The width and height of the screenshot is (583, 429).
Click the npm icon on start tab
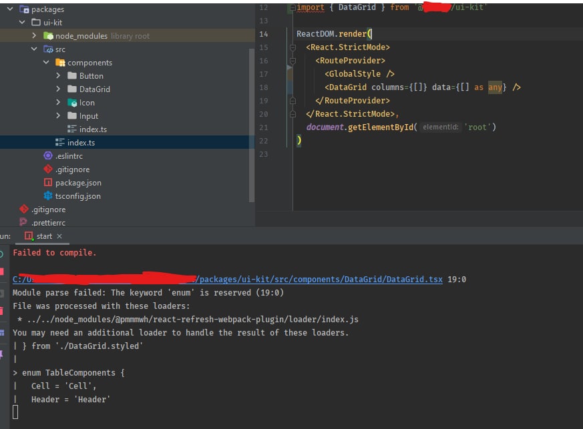[x=29, y=236]
